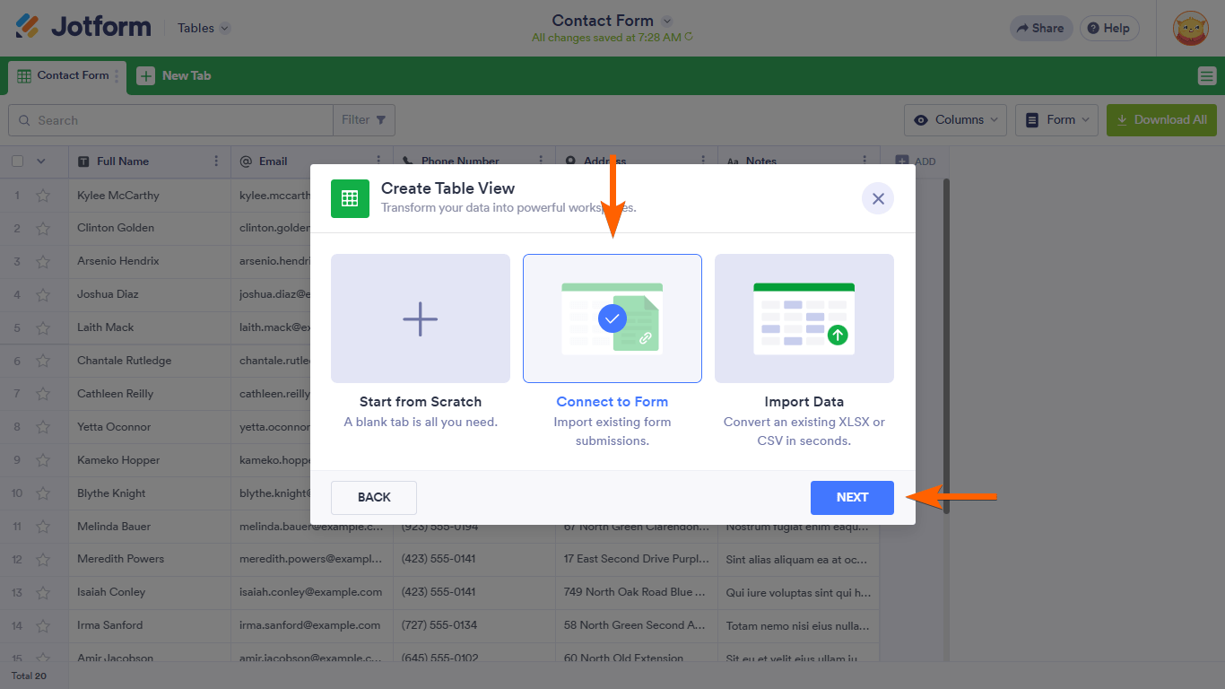Star the Kameko Hopper row
1225x689 pixels.
(x=42, y=461)
